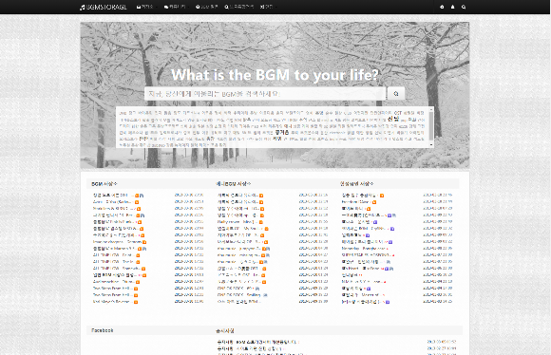Click the magnifier search icon in navbar

click(x=464, y=7)
